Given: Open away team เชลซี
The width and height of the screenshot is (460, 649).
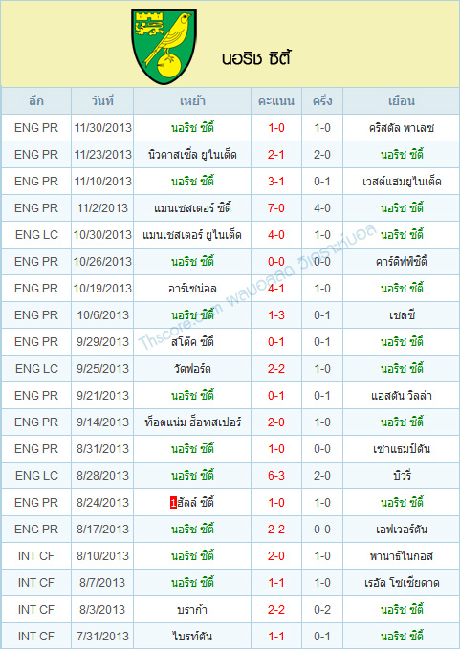Looking at the screenshot, I should click(x=402, y=315).
